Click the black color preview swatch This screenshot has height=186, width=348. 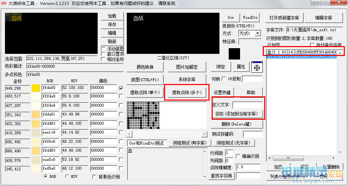pos(234,54)
